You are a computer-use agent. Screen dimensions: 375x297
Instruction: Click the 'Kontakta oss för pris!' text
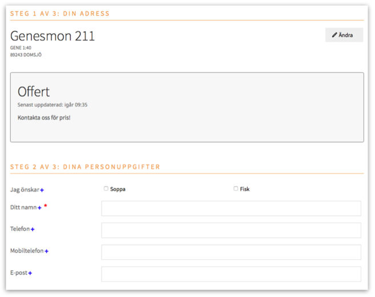(x=44, y=118)
